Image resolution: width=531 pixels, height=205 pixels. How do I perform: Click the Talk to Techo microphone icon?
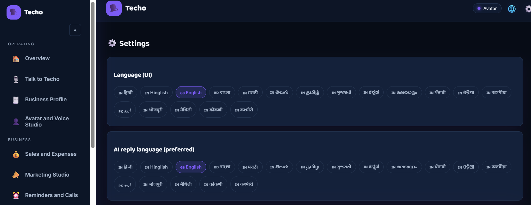click(16, 79)
